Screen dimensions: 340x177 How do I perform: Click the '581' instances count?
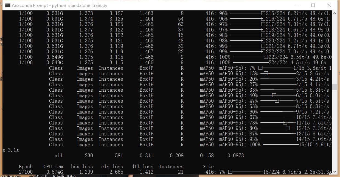click(x=119, y=156)
